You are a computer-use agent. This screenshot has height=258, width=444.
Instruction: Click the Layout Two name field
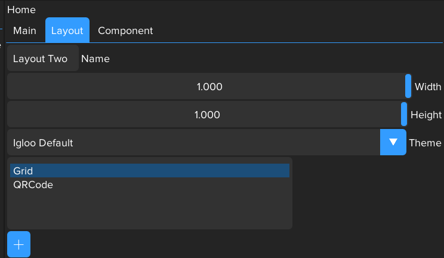[x=41, y=59]
